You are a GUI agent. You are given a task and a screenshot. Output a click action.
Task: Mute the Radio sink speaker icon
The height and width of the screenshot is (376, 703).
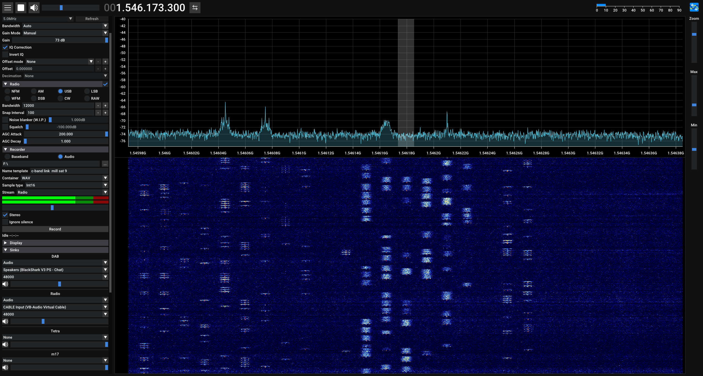pos(5,321)
